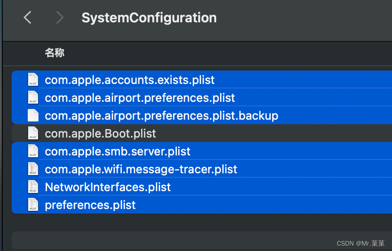Click the NetworkInterfaces.plist file icon

[33, 187]
